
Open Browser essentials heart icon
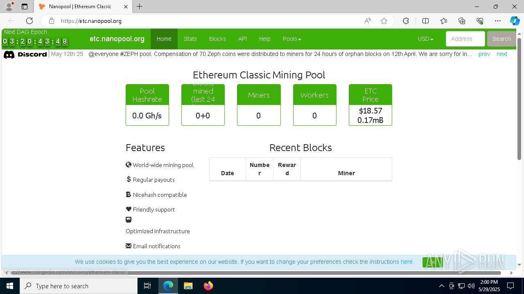coord(480,21)
